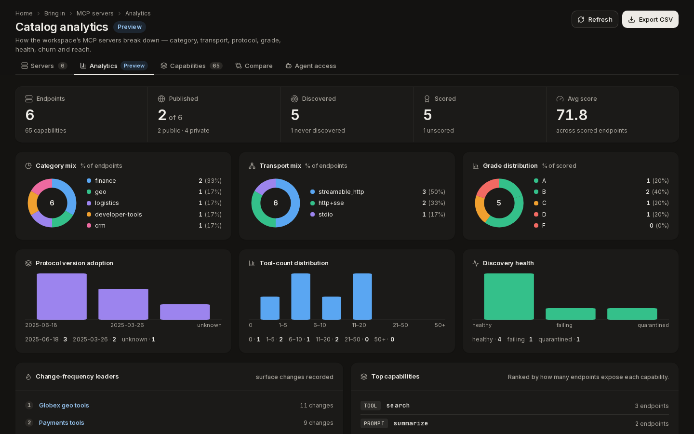Click the "2 public · 4 private" text
This screenshot has width=694, height=434.
pos(184,131)
